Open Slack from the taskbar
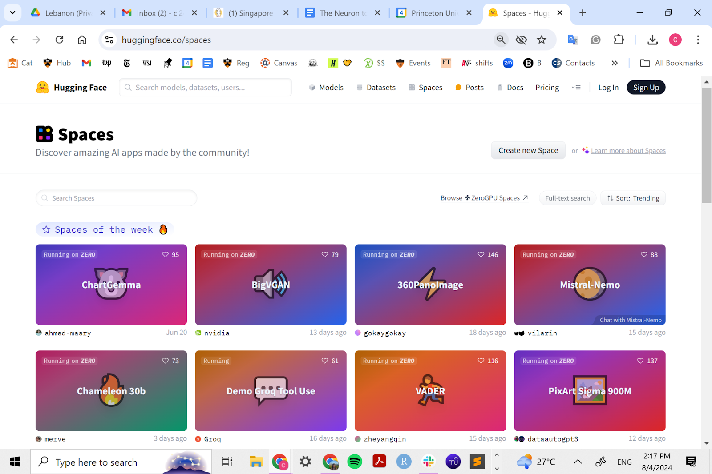Screen dimensions: 712x474 [429, 462]
